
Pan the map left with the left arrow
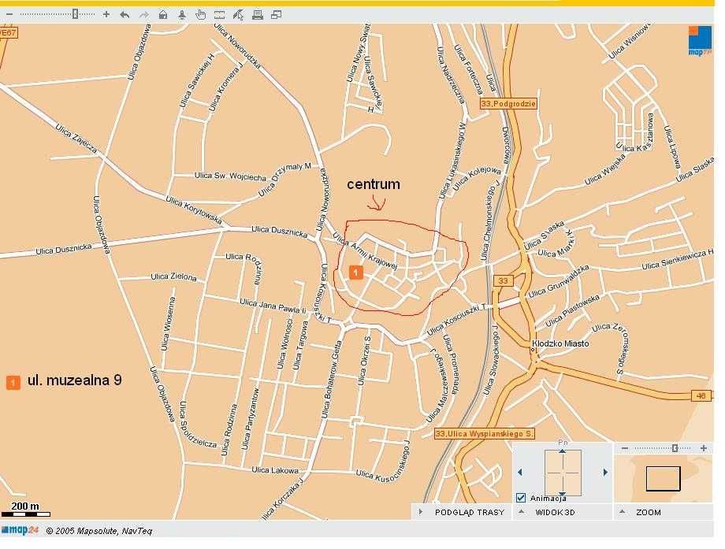519,473
